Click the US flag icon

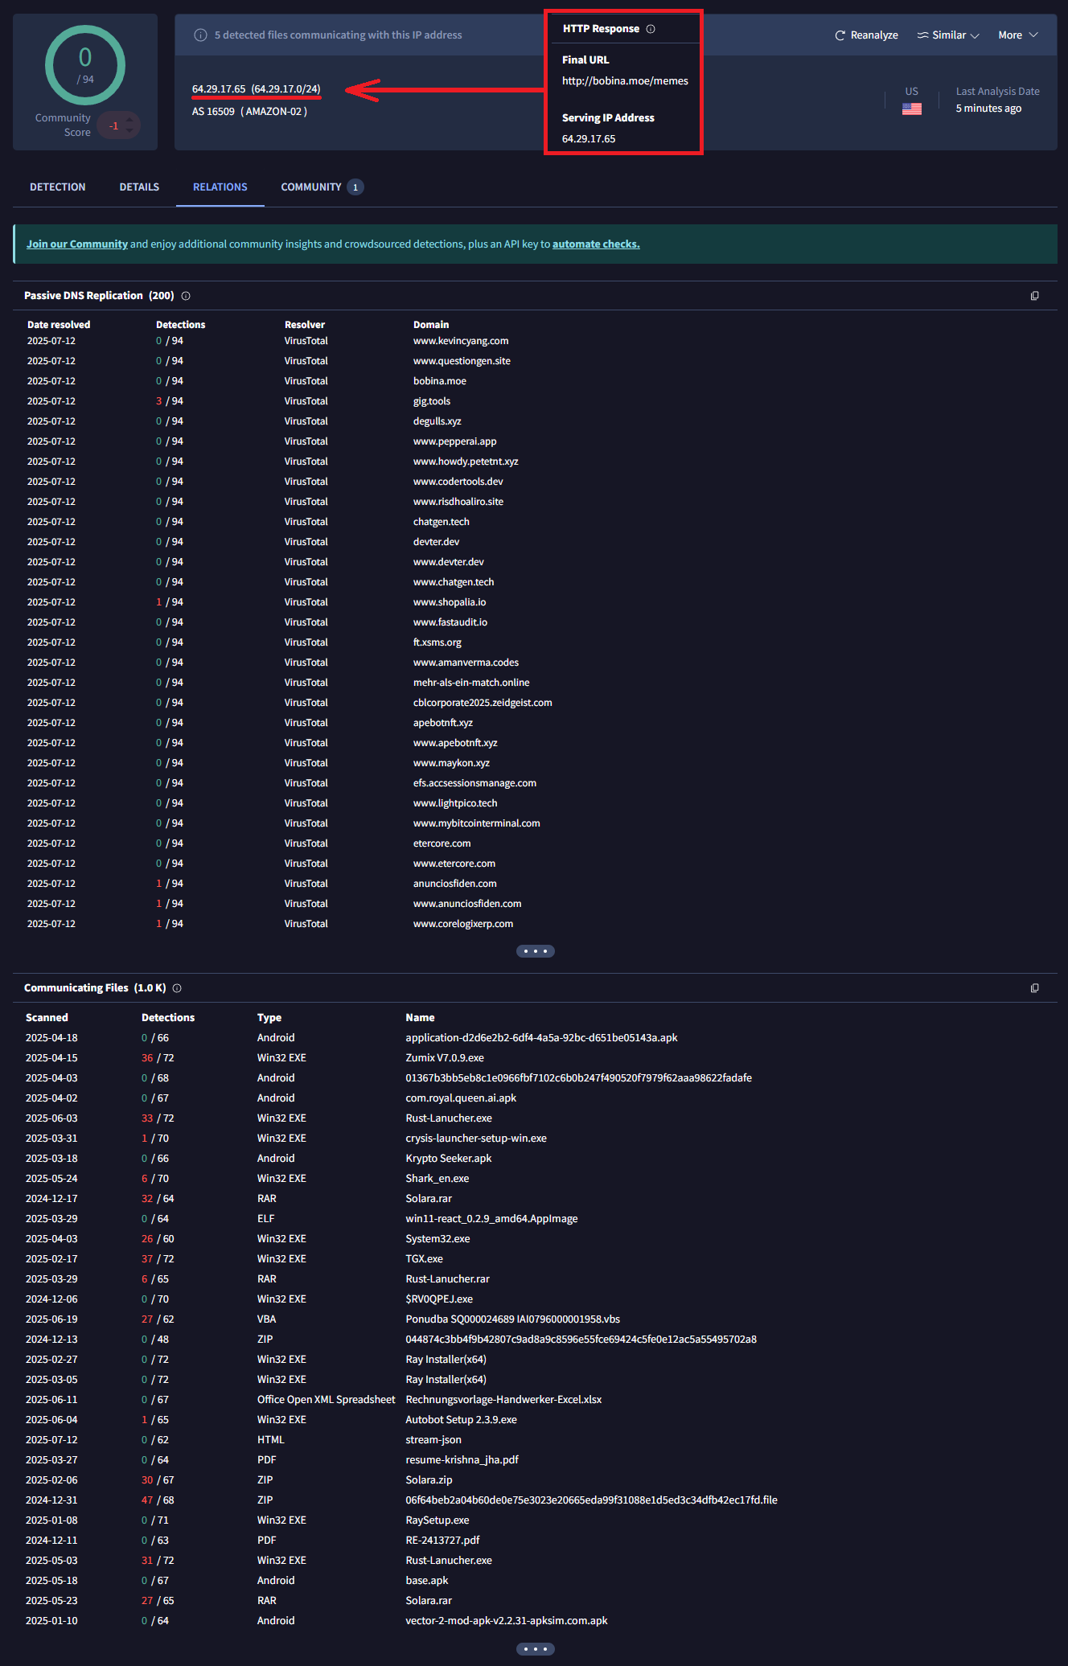point(912,109)
